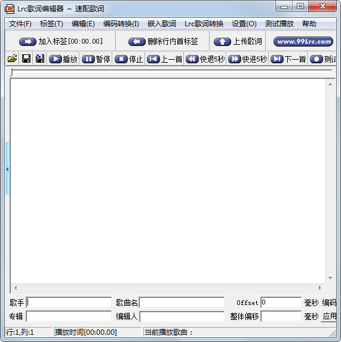Viewport: 341px width, 342px height.
Task: Click the horizontal scrollbar left arrow
Action: click(16, 288)
